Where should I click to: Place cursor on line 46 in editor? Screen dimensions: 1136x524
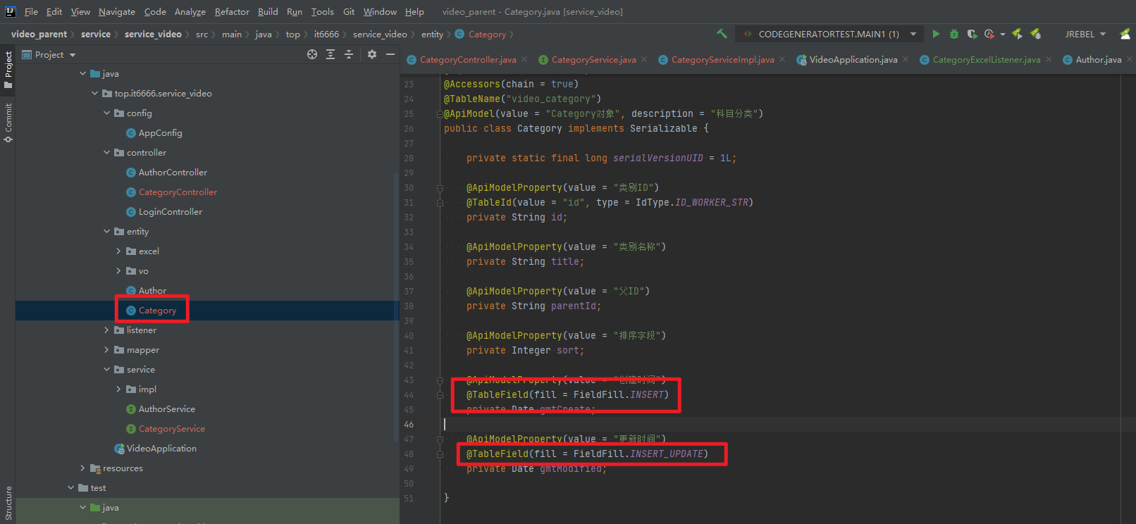[775, 424]
